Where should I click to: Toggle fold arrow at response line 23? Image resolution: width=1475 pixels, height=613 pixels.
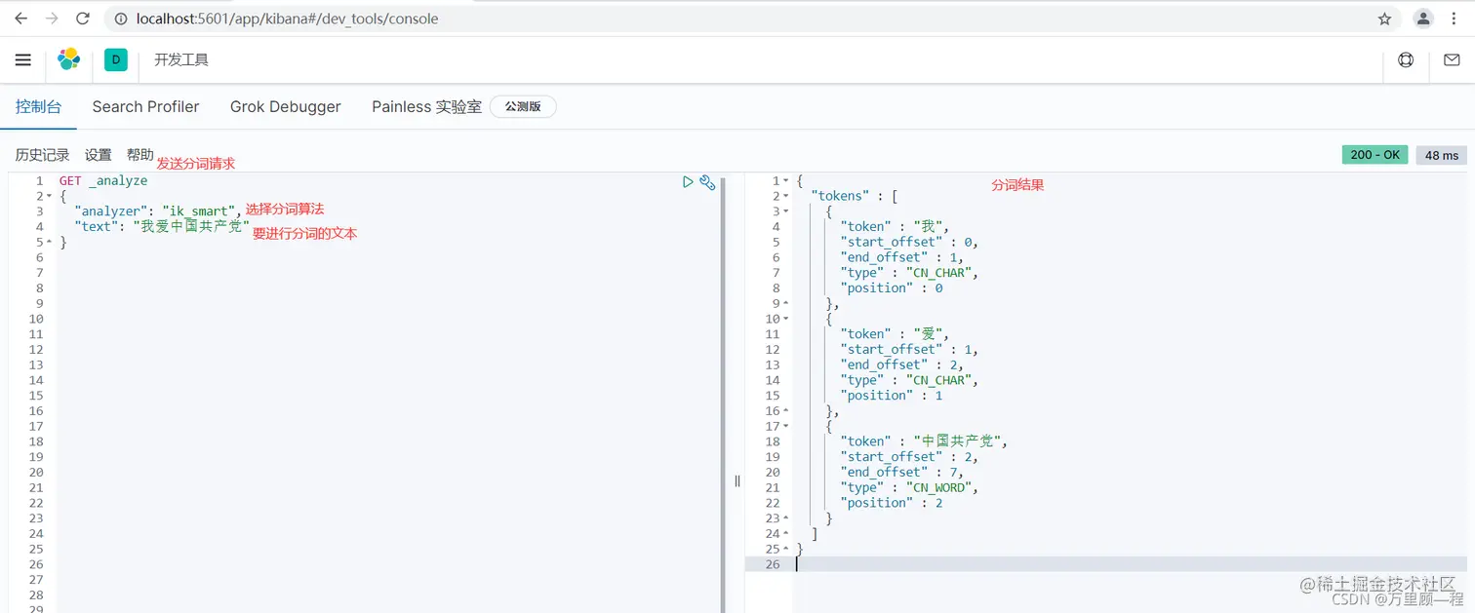click(x=786, y=518)
